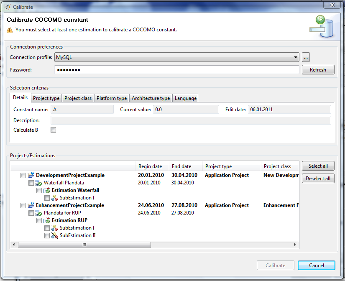This screenshot has height=281, width=345.
Task: Check the Estimation Waterfall checkbox
Action: click(39, 190)
